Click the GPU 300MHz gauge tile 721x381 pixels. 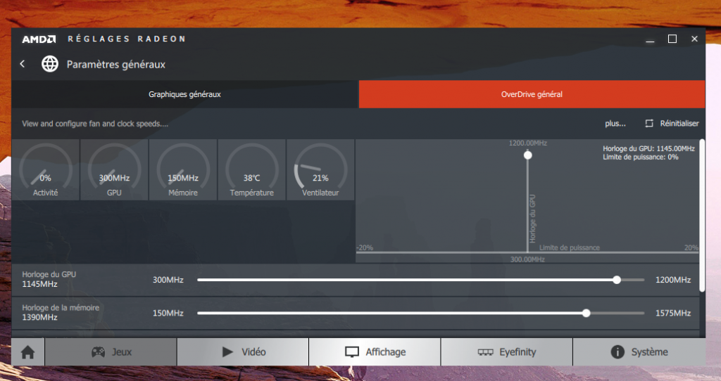115,170
